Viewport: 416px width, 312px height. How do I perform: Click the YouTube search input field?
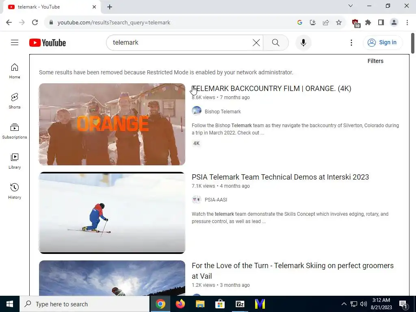pyautogui.click(x=182, y=42)
